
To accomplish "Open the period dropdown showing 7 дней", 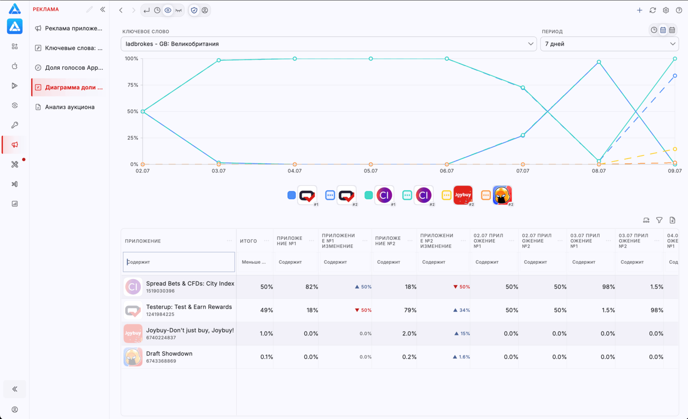I will pos(609,44).
